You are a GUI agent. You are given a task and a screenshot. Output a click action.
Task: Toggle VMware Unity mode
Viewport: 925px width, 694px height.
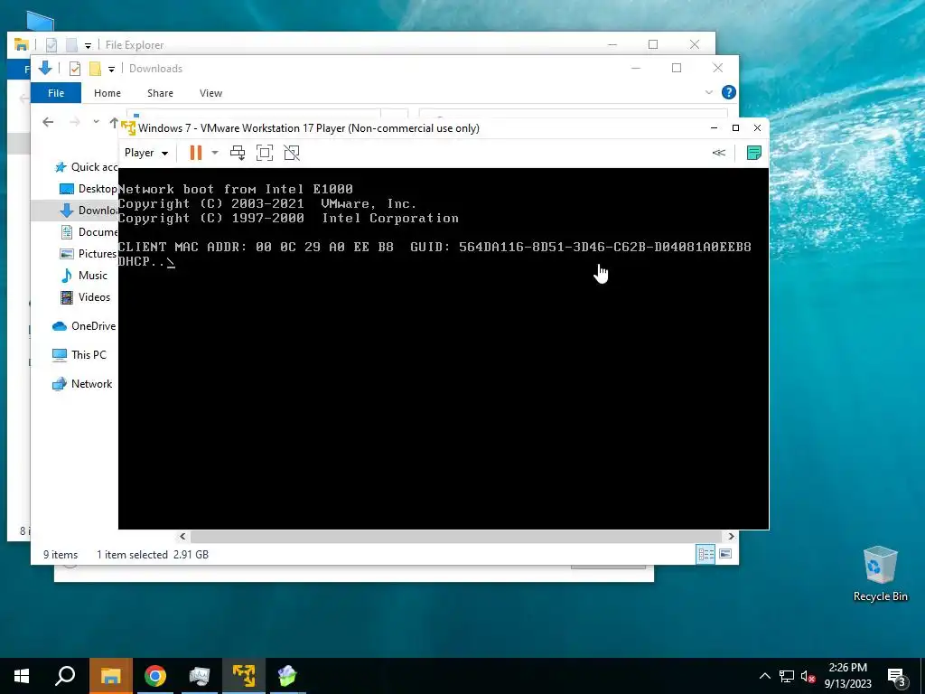coord(292,153)
